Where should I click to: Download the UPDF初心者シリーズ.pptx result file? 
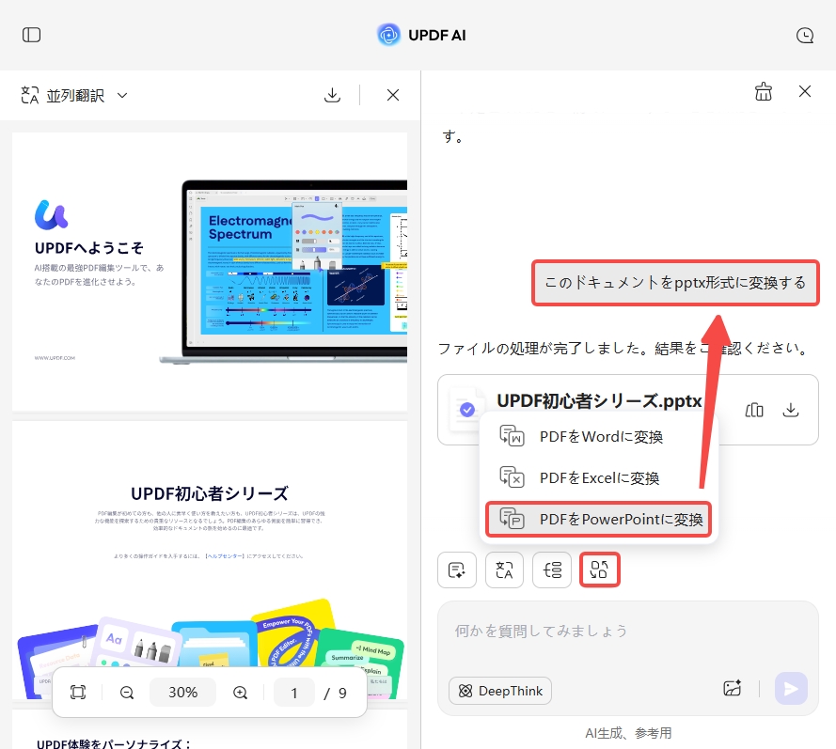791,410
